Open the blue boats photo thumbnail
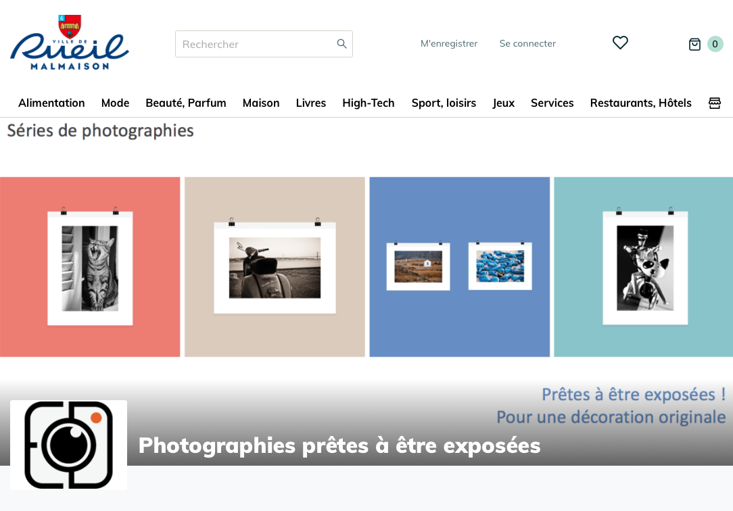733x511 pixels. (x=500, y=266)
